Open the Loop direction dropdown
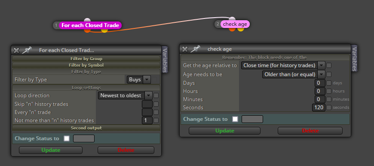Screen dimensions: 374x166 125,95
